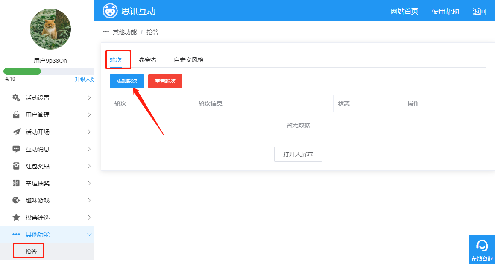Expand the 幸运抽奖 chevron
Image resolution: width=495 pixels, height=264 pixels.
pos(89,183)
